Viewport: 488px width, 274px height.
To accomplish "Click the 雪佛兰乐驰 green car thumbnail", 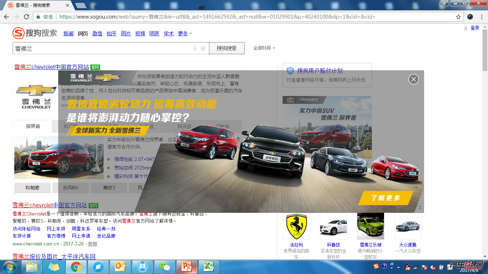I will click(370, 226).
